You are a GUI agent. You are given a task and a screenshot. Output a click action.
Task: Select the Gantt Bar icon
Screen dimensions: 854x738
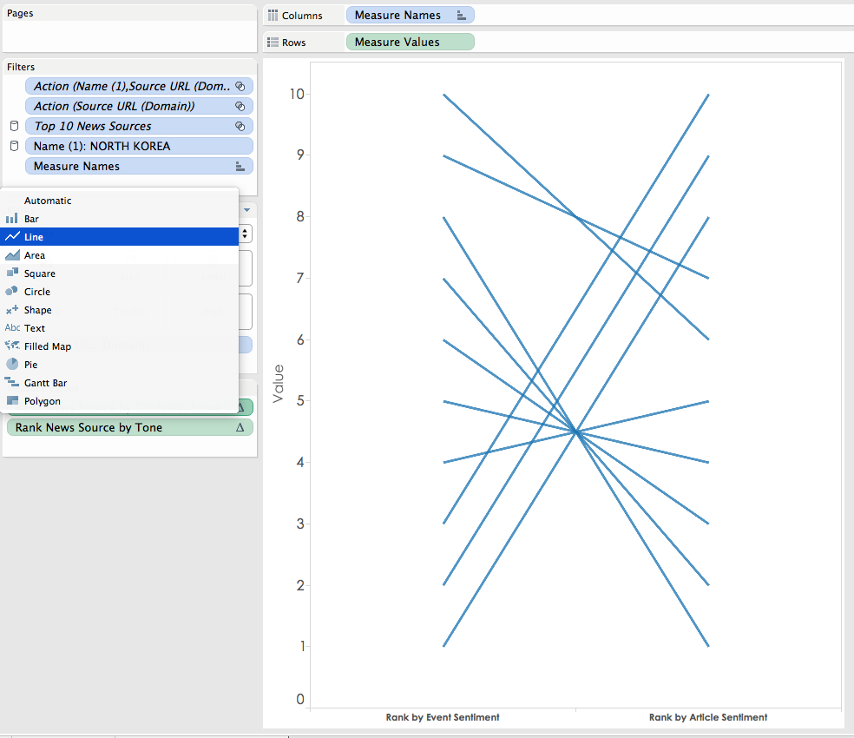point(11,382)
